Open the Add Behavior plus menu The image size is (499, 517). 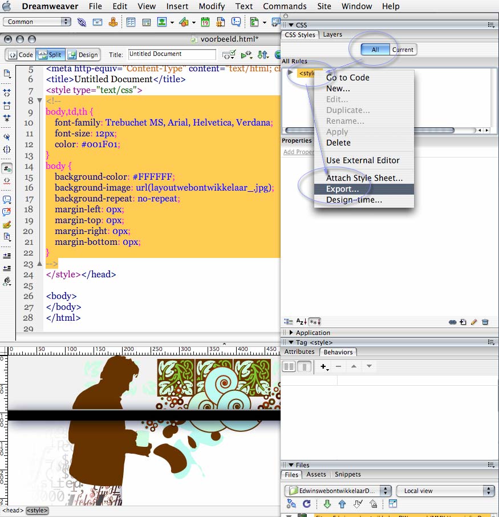[324, 367]
